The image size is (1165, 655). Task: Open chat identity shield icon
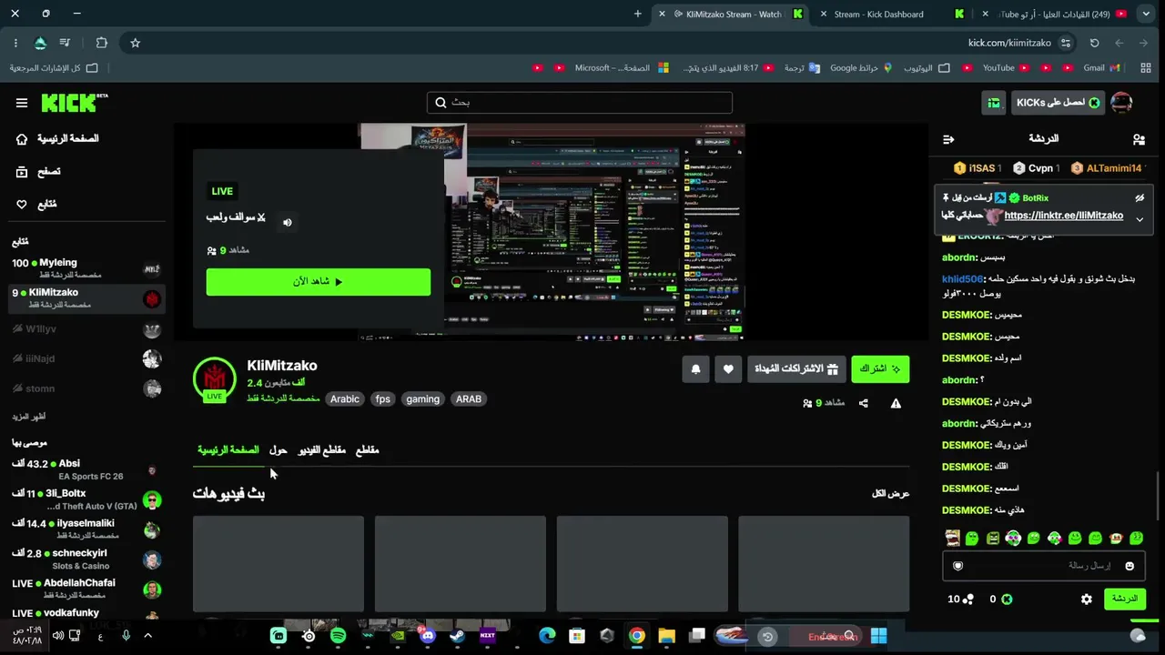(x=957, y=566)
